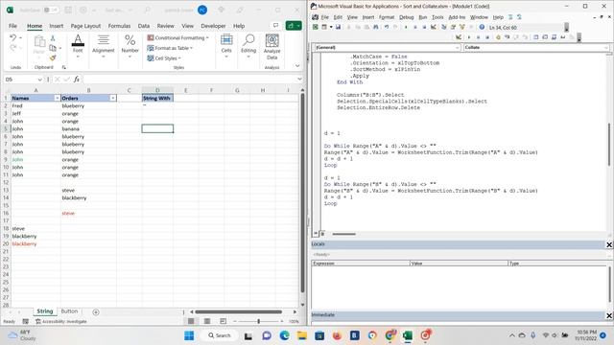This screenshot has height=345, width=614.
Task: Click Accessibility: Investigate in status bar
Action: (x=61, y=322)
